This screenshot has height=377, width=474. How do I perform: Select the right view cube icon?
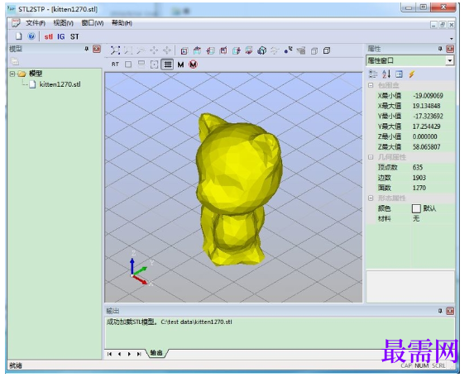[x=237, y=50]
